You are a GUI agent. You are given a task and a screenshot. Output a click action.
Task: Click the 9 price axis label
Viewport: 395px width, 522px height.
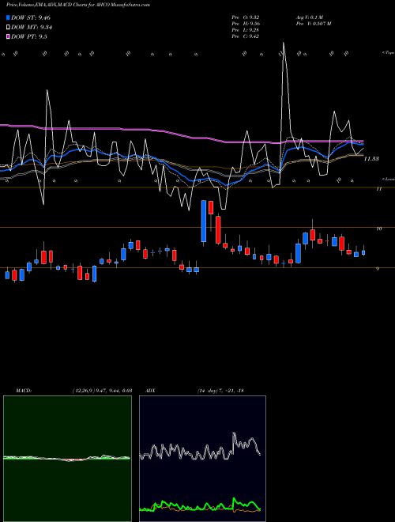click(x=378, y=269)
